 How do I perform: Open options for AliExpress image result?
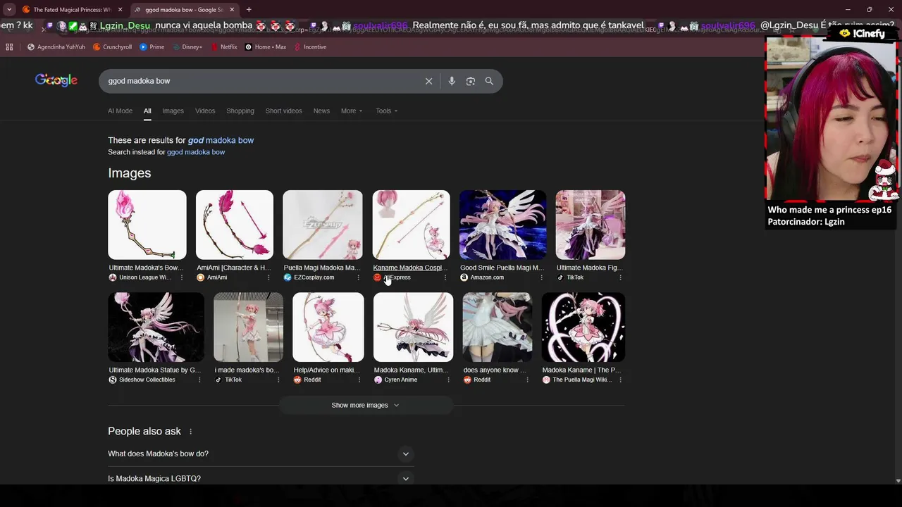point(445,277)
